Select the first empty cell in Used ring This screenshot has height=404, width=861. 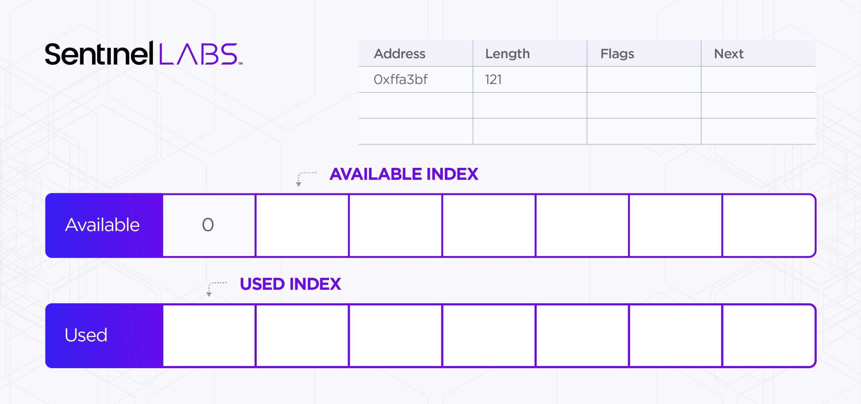(x=209, y=335)
